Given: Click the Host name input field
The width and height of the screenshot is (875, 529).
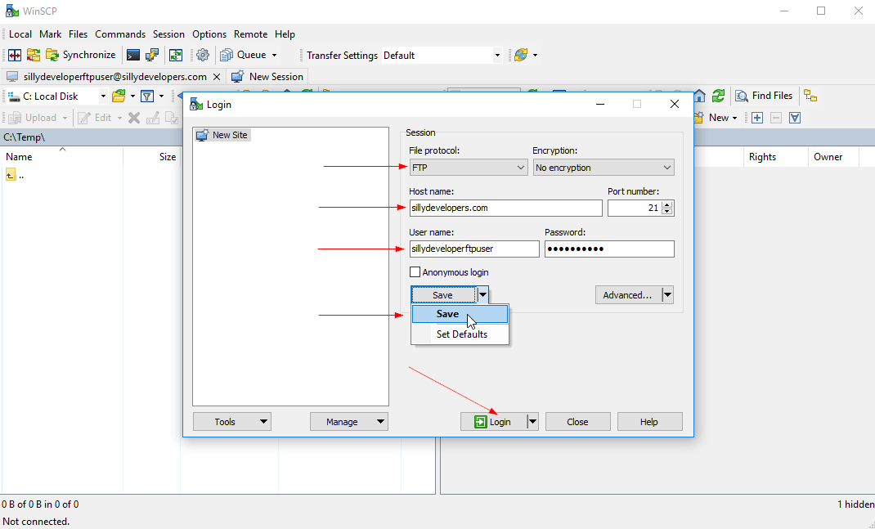Looking at the screenshot, I should (x=505, y=208).
